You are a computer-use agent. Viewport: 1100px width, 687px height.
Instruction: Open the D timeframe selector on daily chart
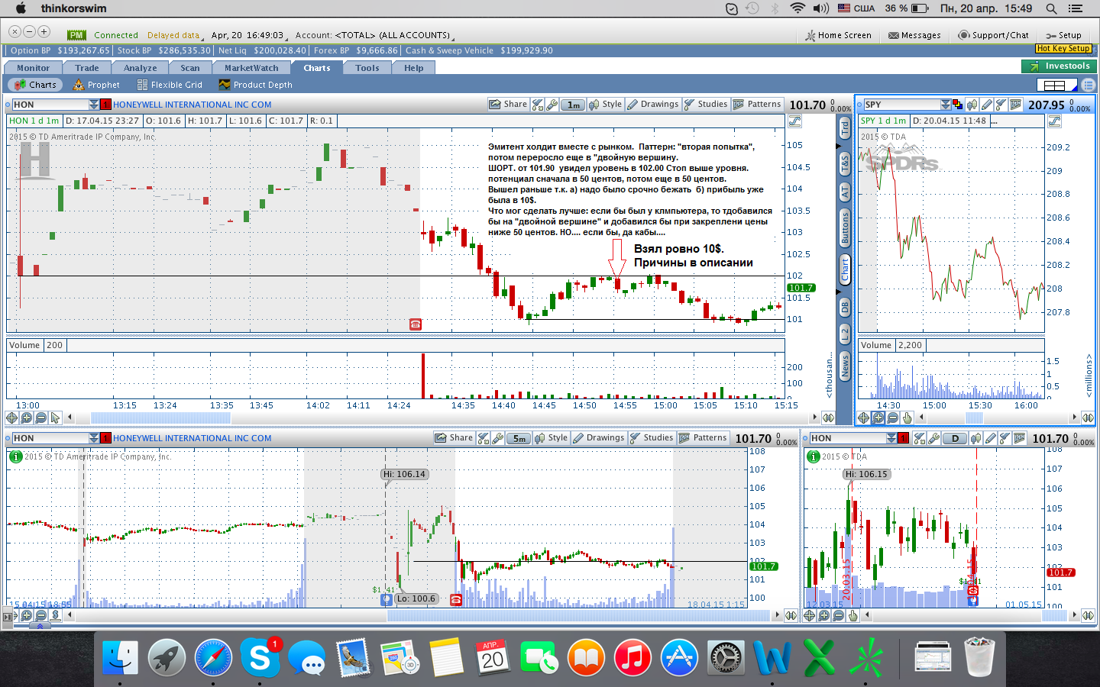955,438
